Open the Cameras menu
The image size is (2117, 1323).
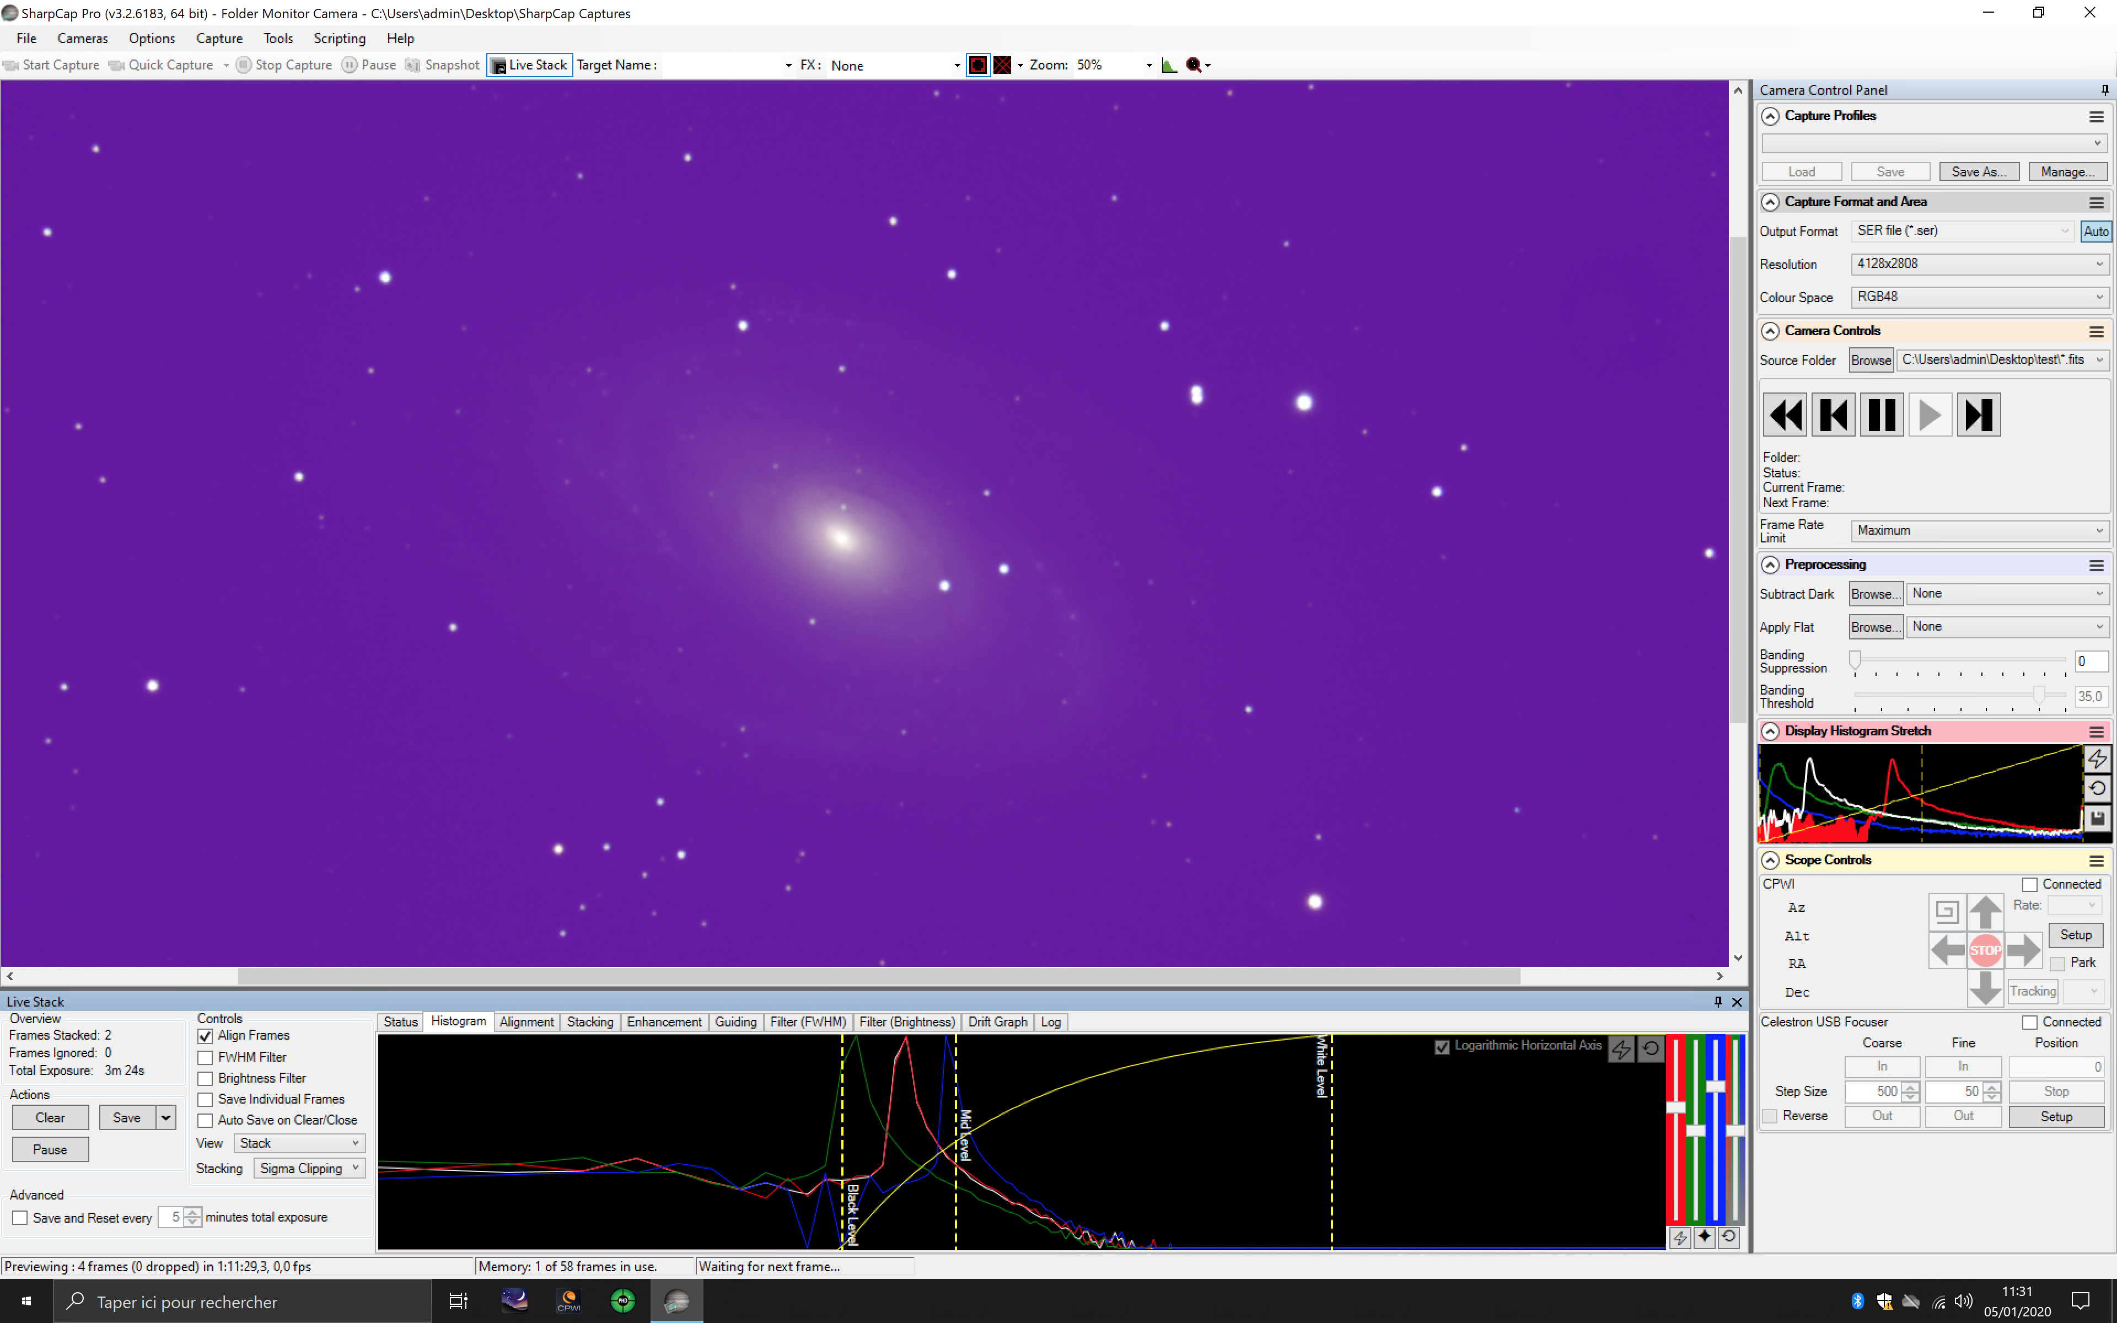pos(83,39)
